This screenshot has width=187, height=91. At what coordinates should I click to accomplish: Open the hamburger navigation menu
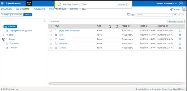[x=2, y=3]
